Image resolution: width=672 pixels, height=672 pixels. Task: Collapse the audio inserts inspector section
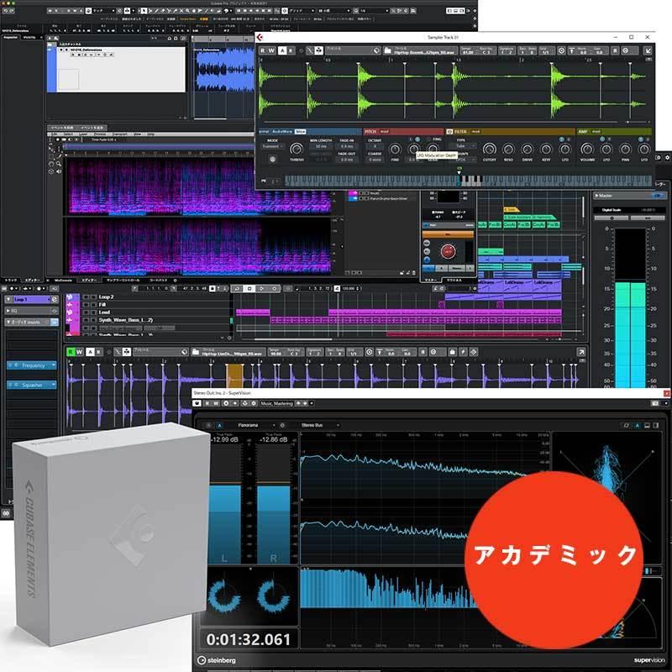pos(8,322)
